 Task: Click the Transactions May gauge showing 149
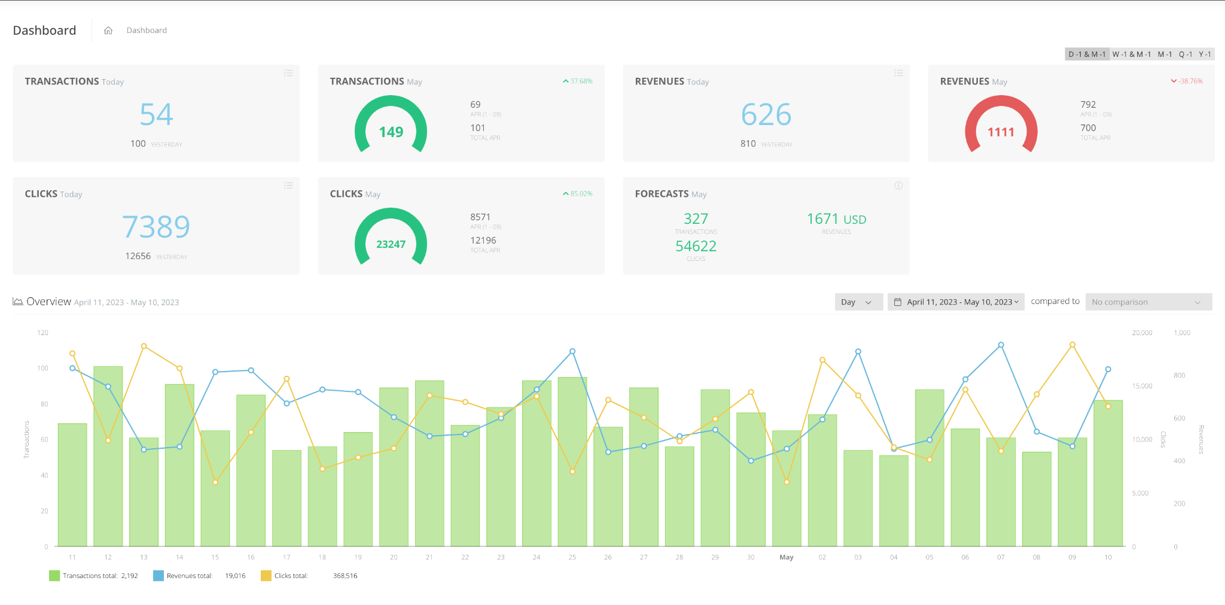click(391, 125)
